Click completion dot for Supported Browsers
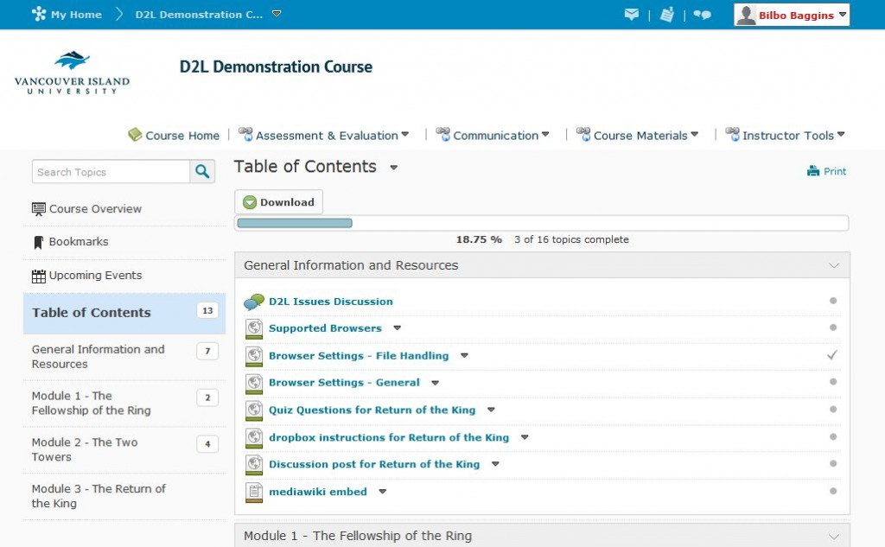 click(x=833, y=328)
